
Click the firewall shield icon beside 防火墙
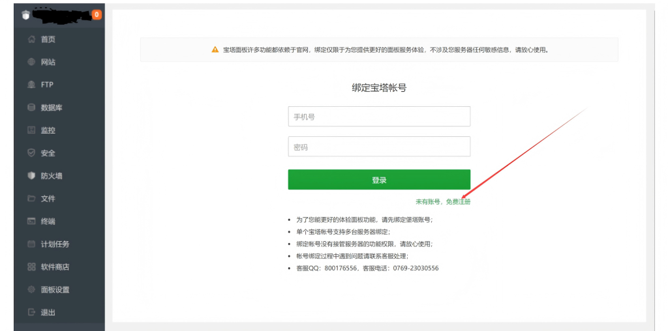coord(31,176)
